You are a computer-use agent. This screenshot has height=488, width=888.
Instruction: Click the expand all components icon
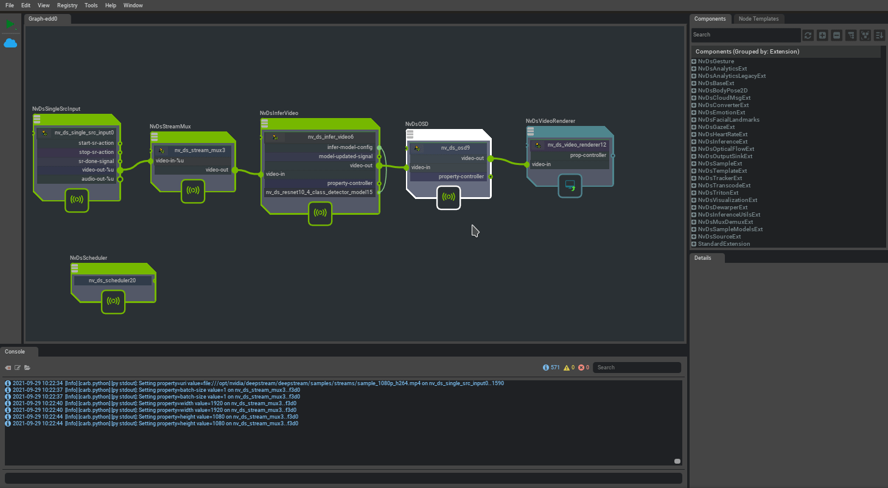822,35
